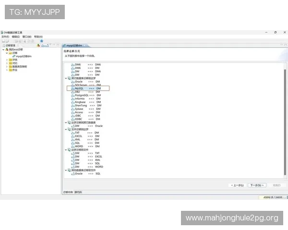Click the < 上一步 button
288x230 pixels.
coord(238,185)
